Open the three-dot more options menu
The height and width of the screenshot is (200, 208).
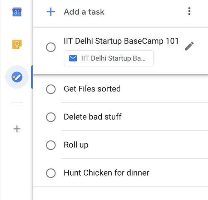tap(189, 11)
